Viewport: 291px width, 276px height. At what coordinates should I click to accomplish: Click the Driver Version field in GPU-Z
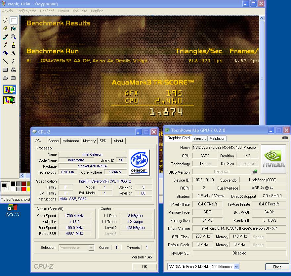point(239,228)
